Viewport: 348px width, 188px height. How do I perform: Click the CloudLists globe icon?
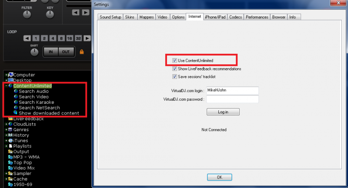click(10, 124)
